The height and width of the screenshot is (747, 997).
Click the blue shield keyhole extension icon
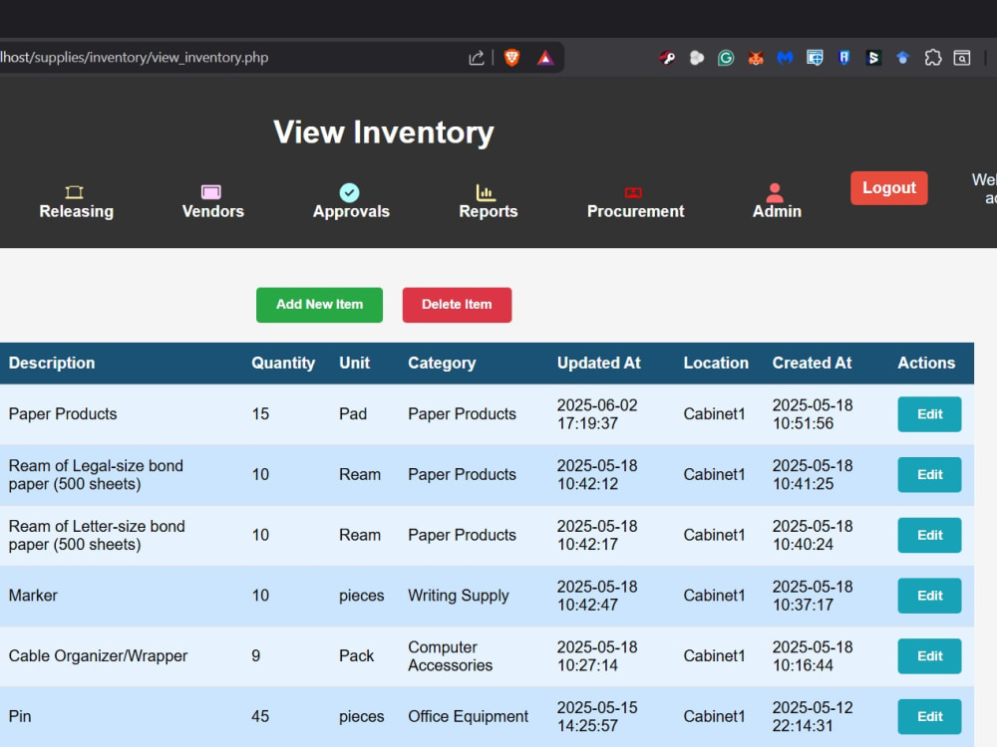tap(843, 58)
